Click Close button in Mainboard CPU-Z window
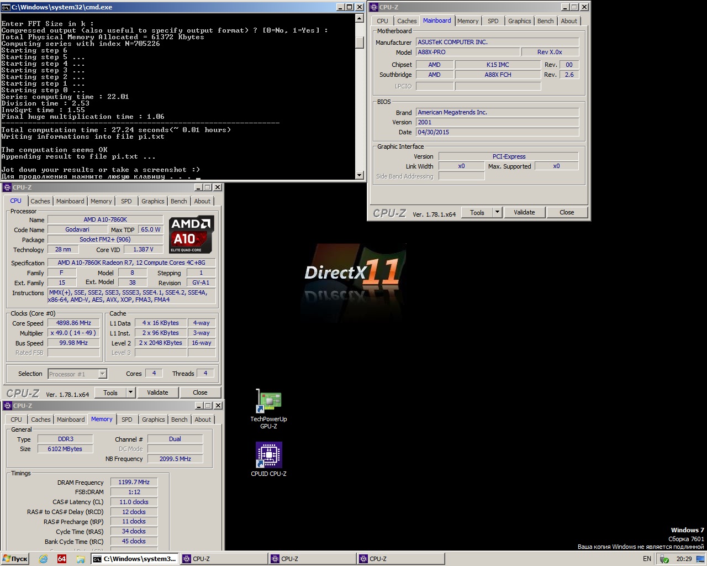 [567, 212]
